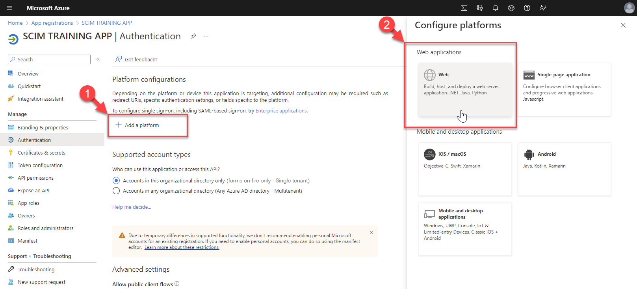Go to Home breadcrumb
637x289 pixels.
(15, 23)
